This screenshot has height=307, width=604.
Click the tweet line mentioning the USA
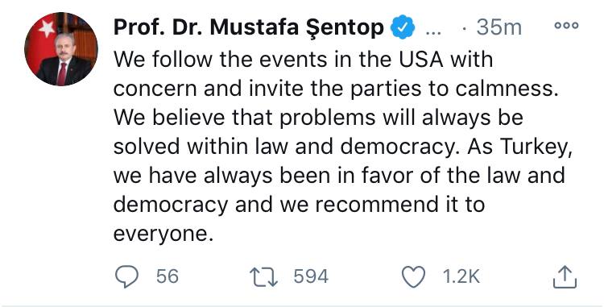pyautogui.click(x=303, y=60)
